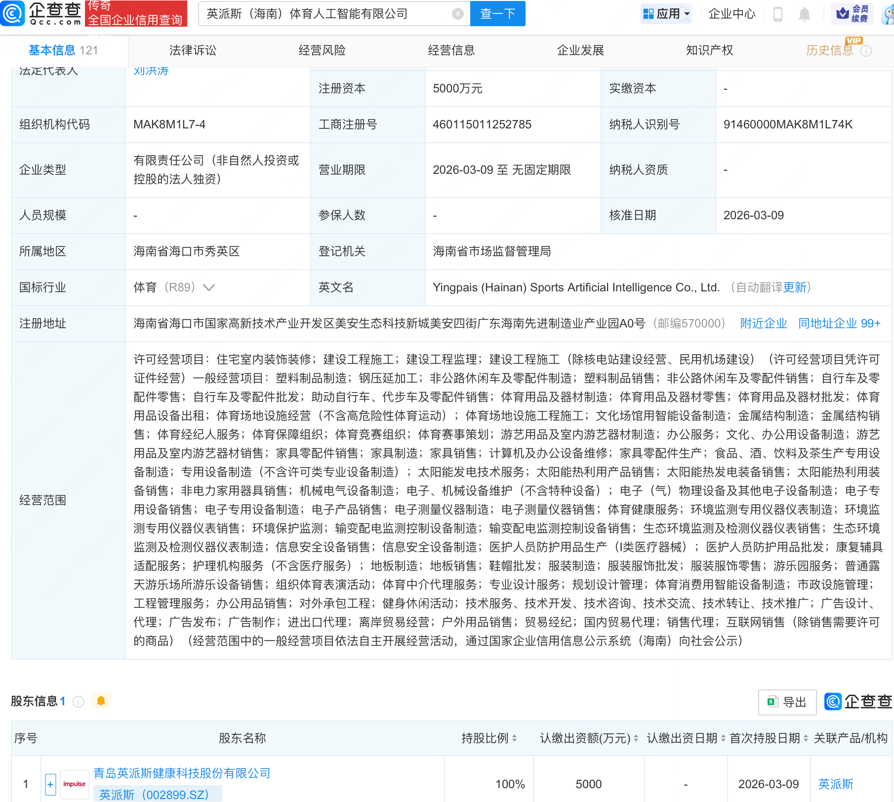Click the subscribed amount 5000 cell
Screen dimensions: 894x802
(x=589, y=784)
